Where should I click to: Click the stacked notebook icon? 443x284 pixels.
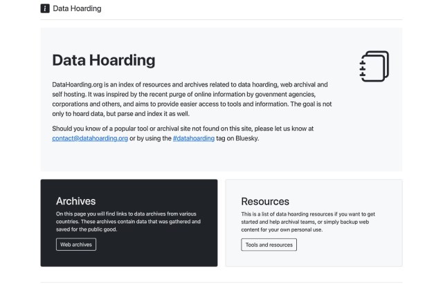point(374,66)
